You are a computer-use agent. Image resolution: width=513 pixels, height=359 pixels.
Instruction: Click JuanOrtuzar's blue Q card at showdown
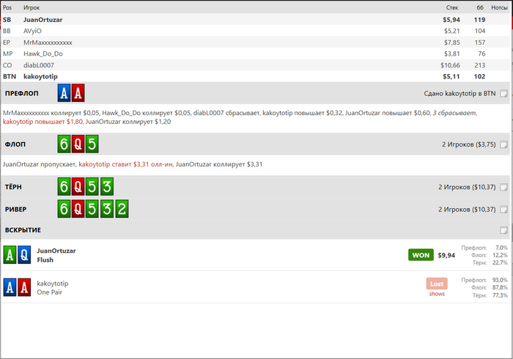[24, 255]
